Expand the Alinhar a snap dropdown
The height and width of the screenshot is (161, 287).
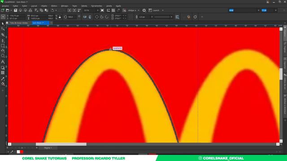point(139,10)
